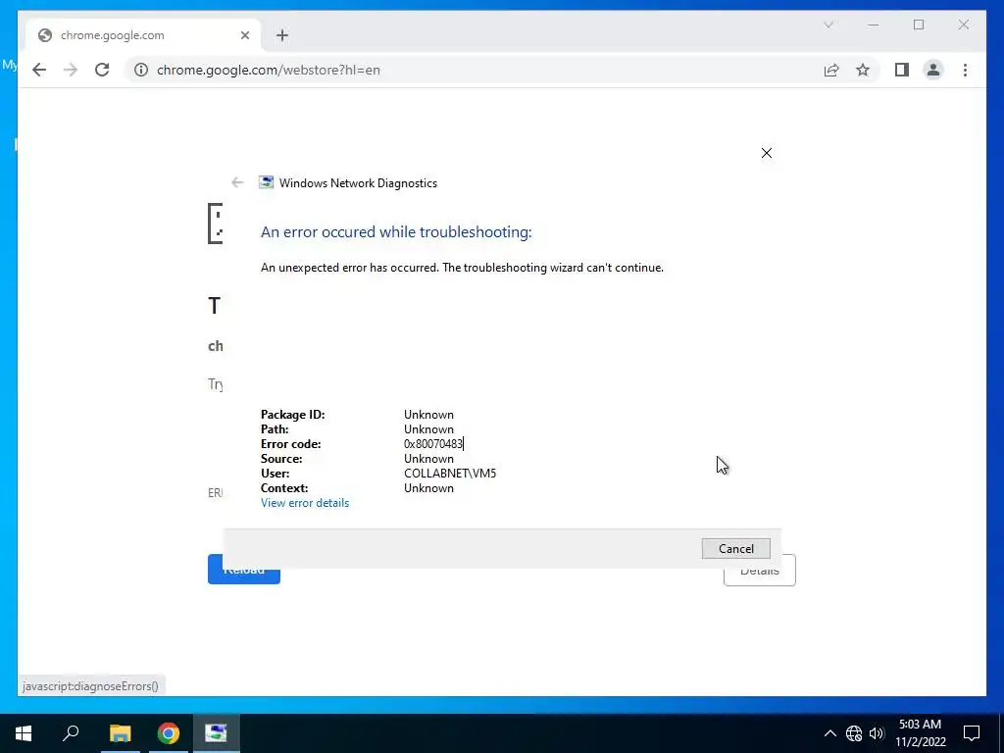Click the user value COLLABNET\VM5
The width and height of the screenshot is (1004, 753).
(x=449, y=474)
